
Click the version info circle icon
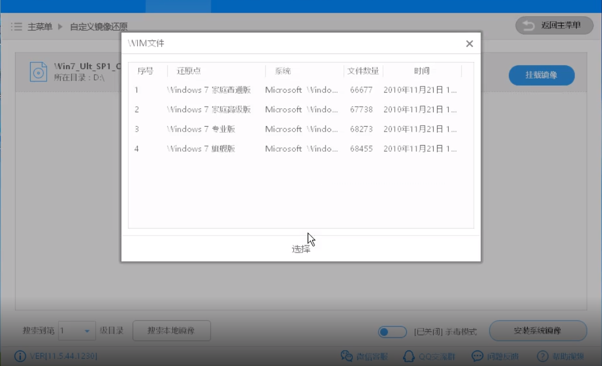[21, 355]
